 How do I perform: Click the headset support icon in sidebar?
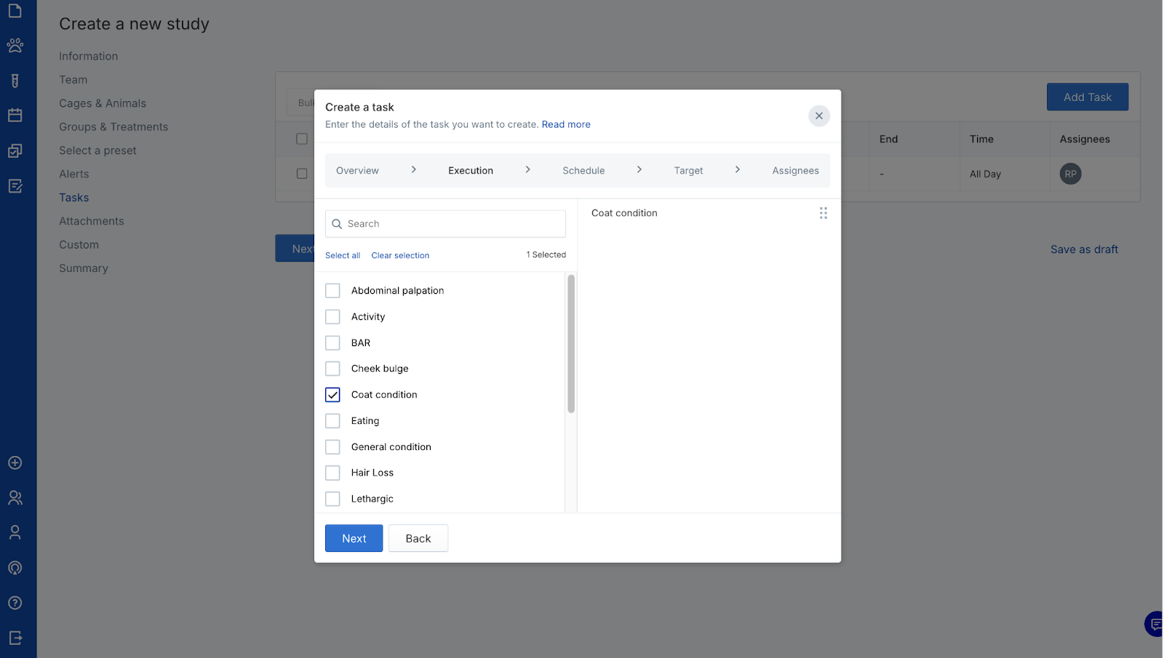point(15,568)
